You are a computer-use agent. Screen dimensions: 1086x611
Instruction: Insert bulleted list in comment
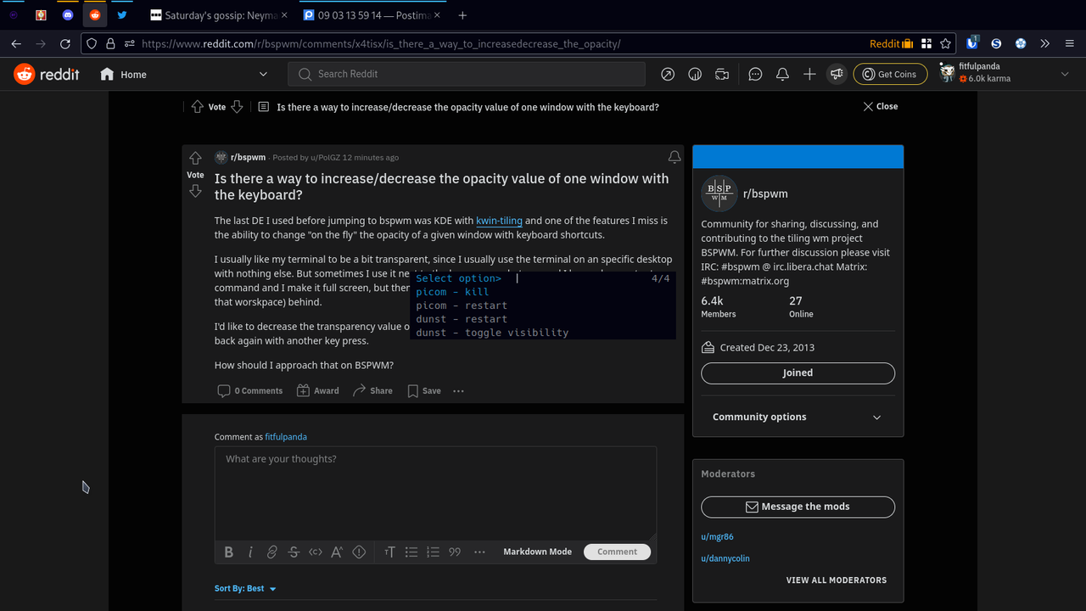click(411, 552)
